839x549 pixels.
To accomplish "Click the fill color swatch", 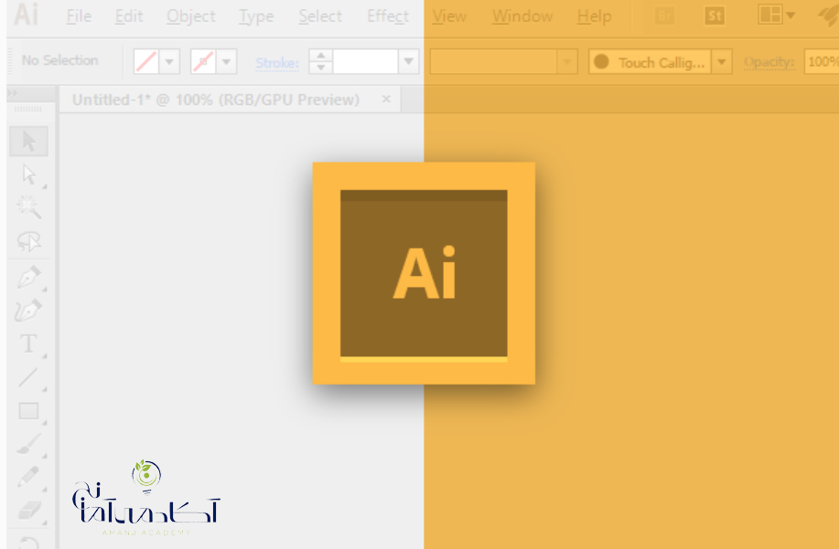I will pos(146,62).
